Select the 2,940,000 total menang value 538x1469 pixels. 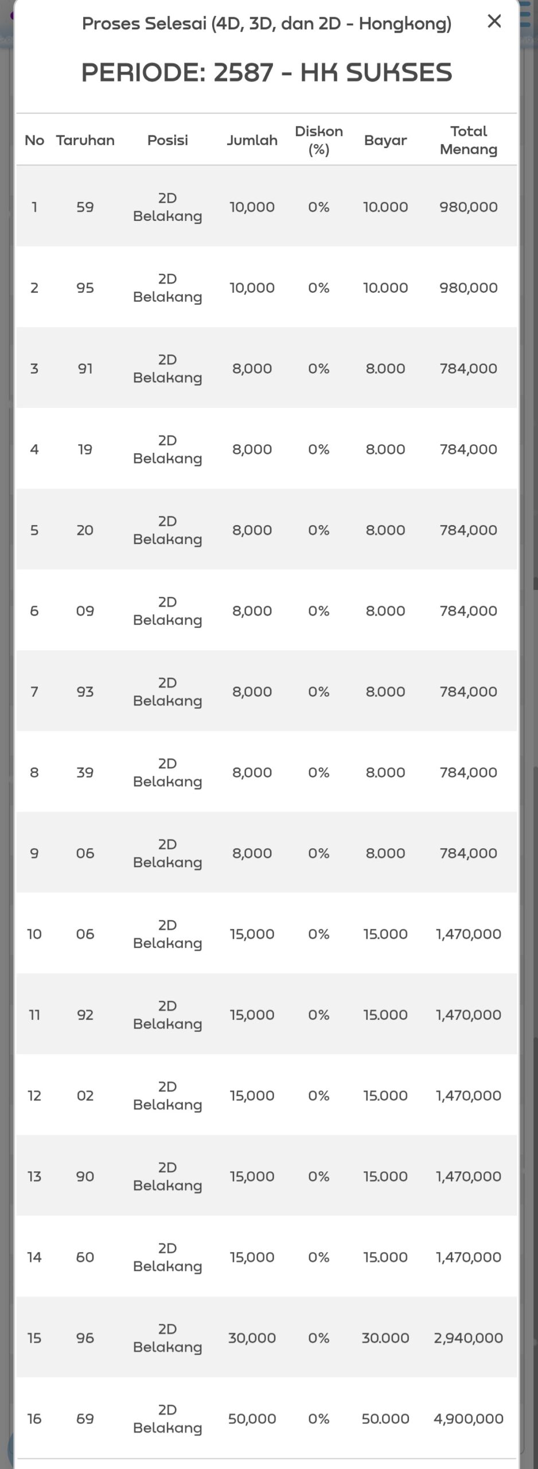coord(469,1338)
